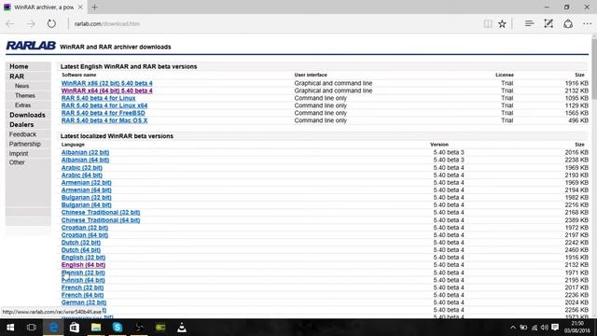Click the browser Back arrow
This screenshot has height=336, width=597.
(x=10, y=23)
